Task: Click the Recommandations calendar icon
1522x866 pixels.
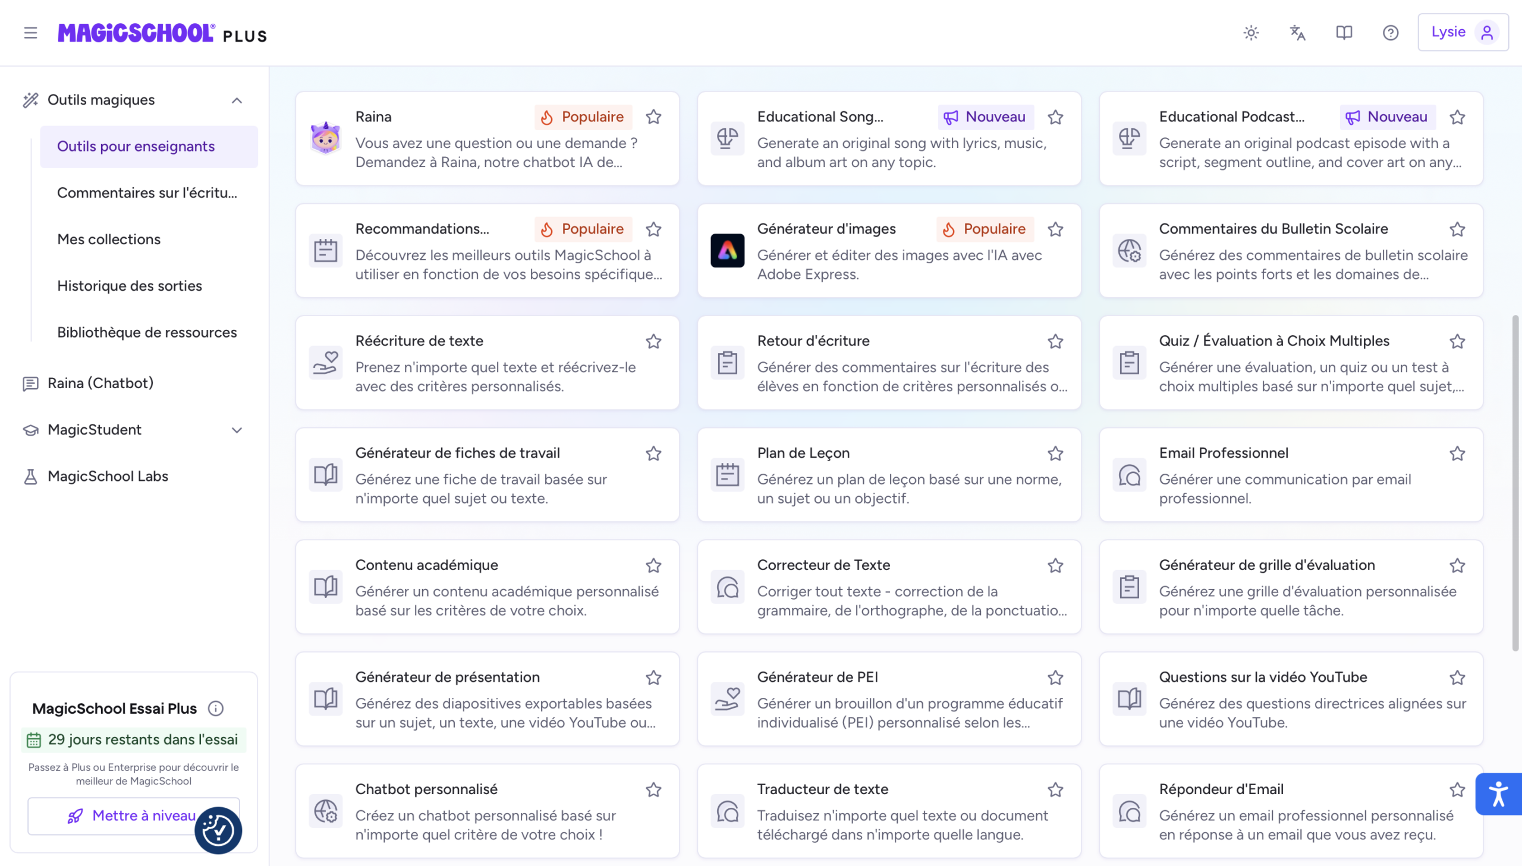Action: click(x=325, y=250)
